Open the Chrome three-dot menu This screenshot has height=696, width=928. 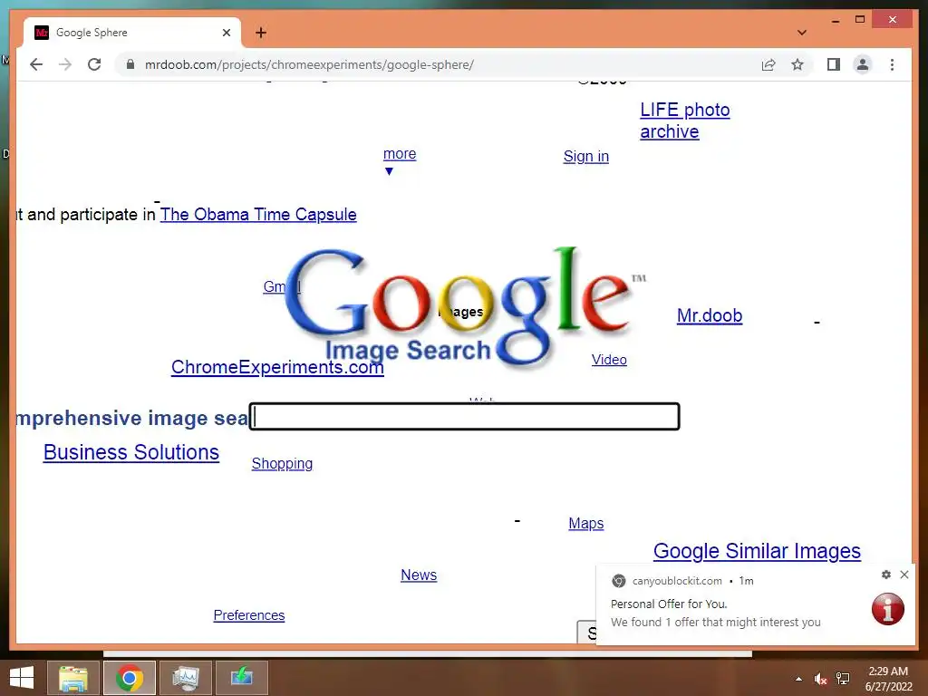[x=892, y=64]
